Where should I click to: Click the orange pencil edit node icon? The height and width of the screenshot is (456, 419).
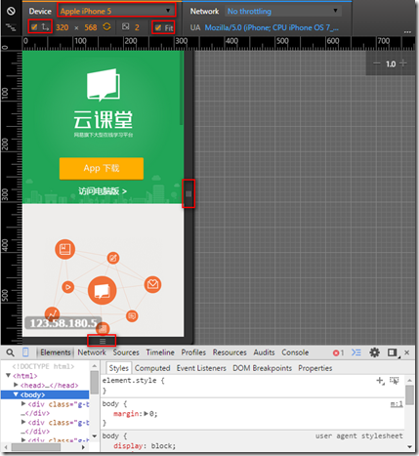pyautogui.click(x=113, y=259)
